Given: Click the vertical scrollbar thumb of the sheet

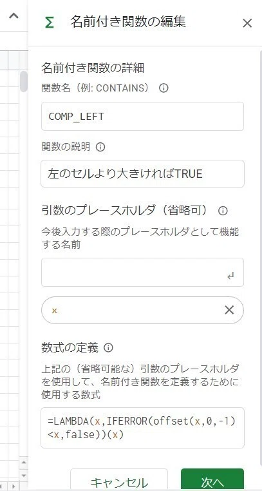Looking at the screenshot, I should coord(24,81).
